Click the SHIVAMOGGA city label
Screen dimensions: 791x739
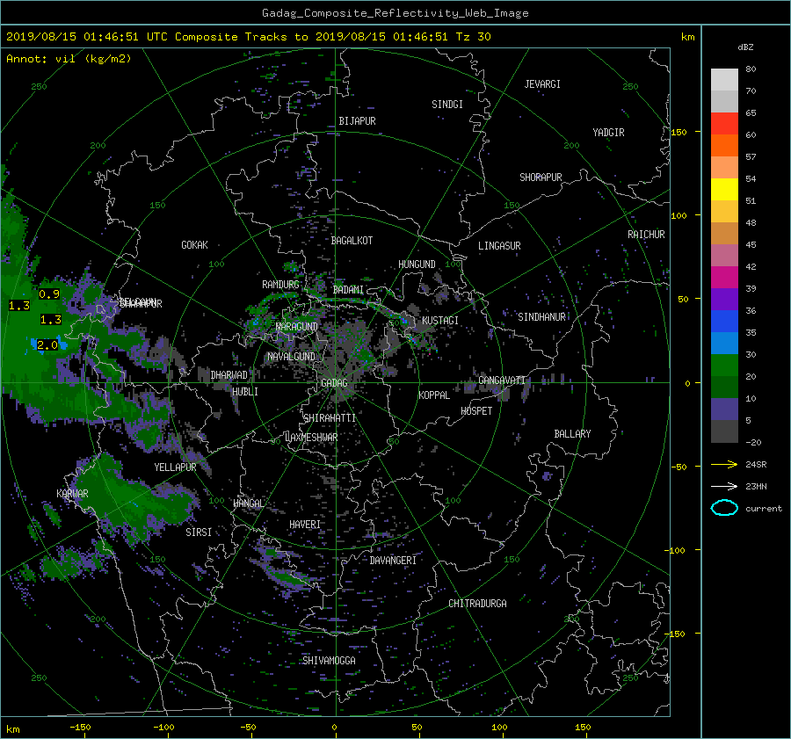329,661
